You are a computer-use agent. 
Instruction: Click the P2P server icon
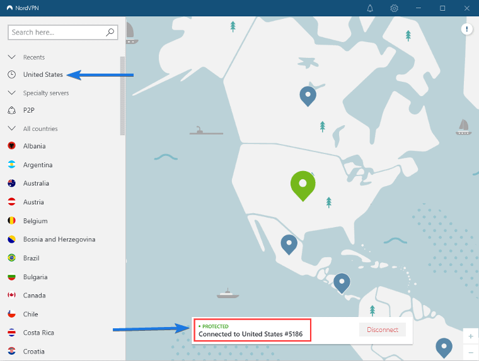(11, 110)
